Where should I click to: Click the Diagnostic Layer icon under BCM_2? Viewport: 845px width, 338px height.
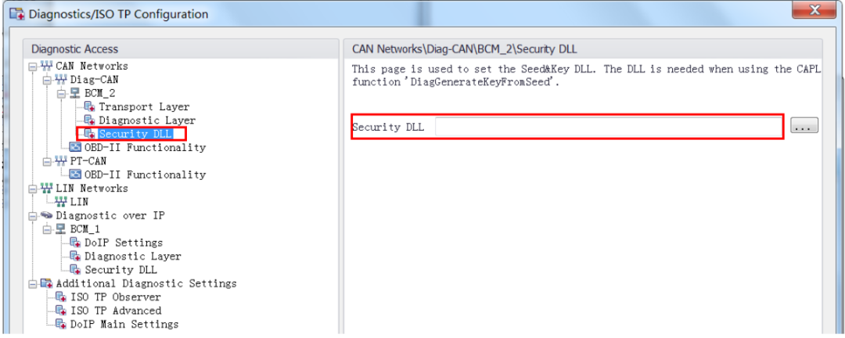click(x=89, y=120)
